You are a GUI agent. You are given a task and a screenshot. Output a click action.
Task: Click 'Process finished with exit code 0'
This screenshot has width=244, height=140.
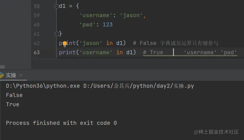click(x=61, y=123)
